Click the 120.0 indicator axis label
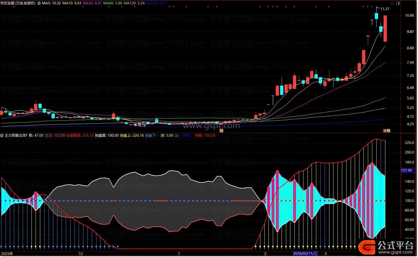 [410, 191]
